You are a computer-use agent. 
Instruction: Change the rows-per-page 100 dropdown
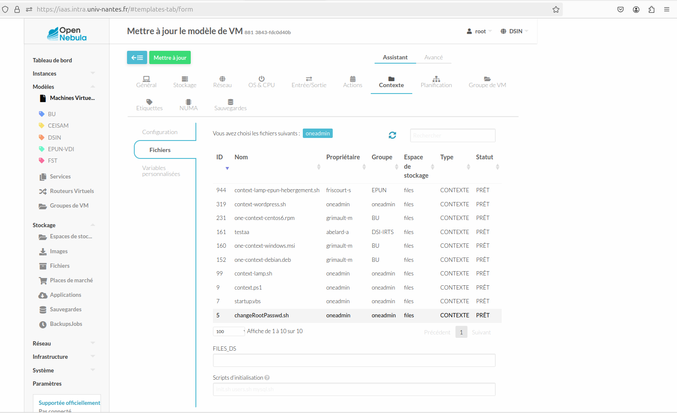point(229,331)
